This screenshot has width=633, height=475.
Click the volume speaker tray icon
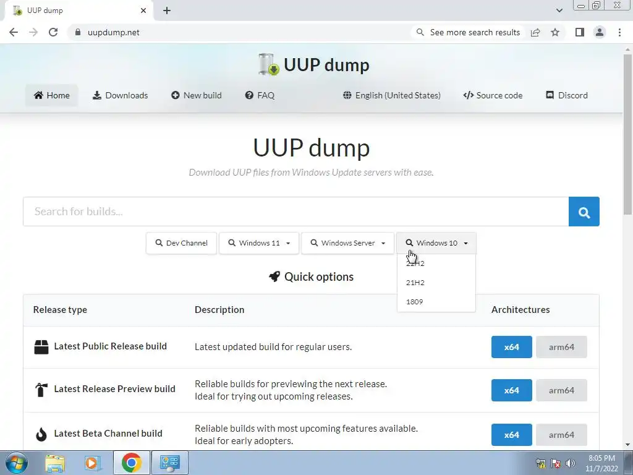pos(571,463)
